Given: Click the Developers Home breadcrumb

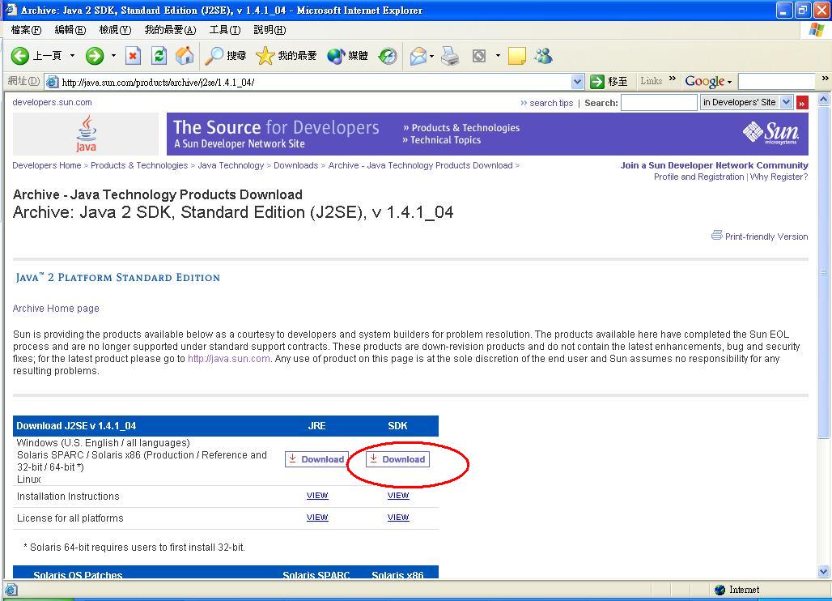Looking at the screenshot, I should [47, 166].
